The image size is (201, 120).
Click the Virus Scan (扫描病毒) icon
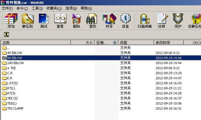[x=145, y=19]
